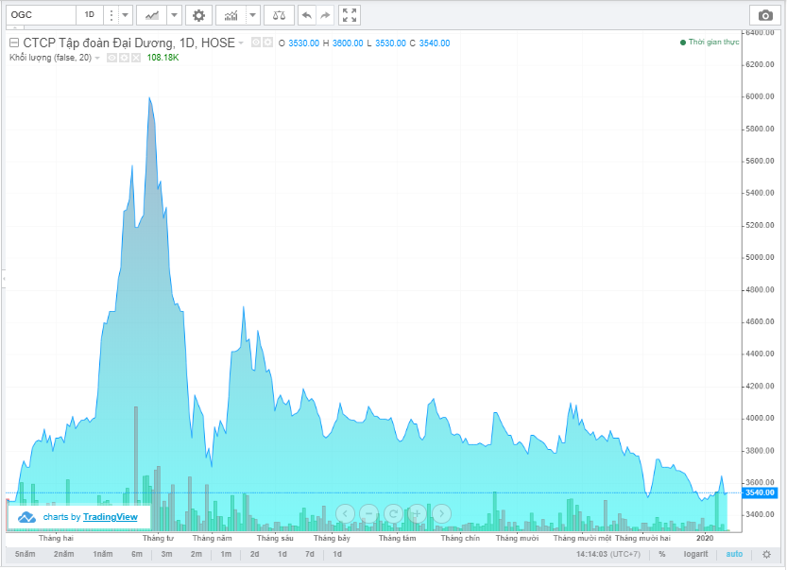Open chart properties gear in toolbar

coord(198,15)
